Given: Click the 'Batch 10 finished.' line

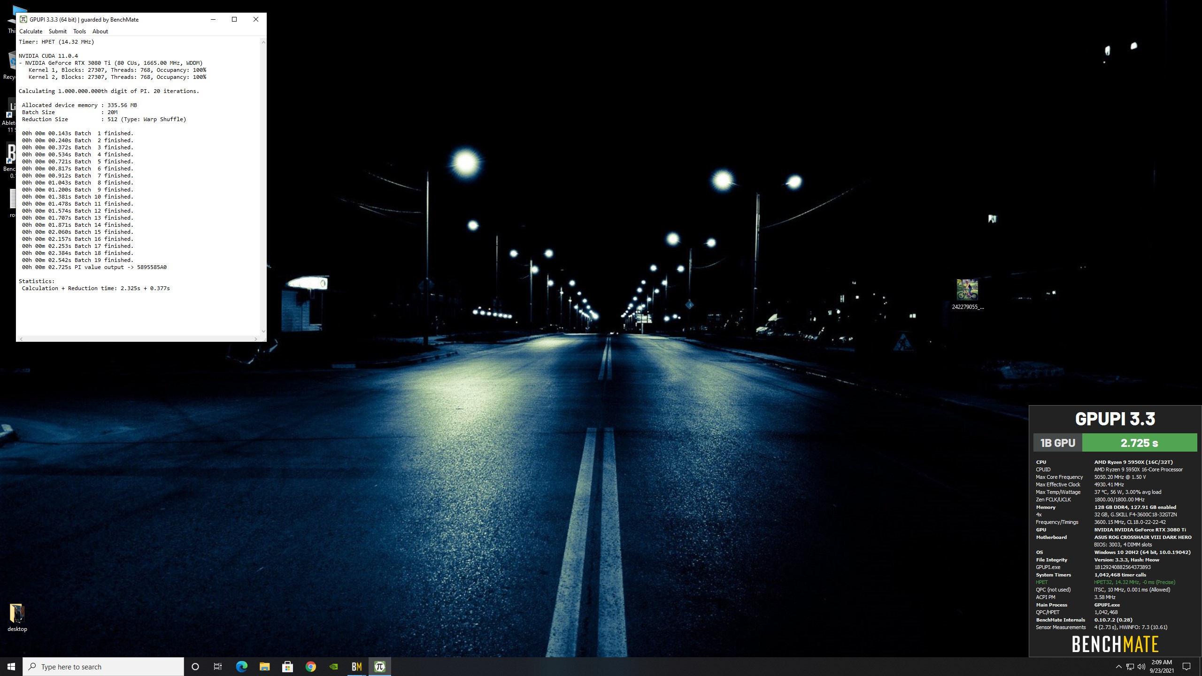Looking at the screenshot, I should coord(77,197).
